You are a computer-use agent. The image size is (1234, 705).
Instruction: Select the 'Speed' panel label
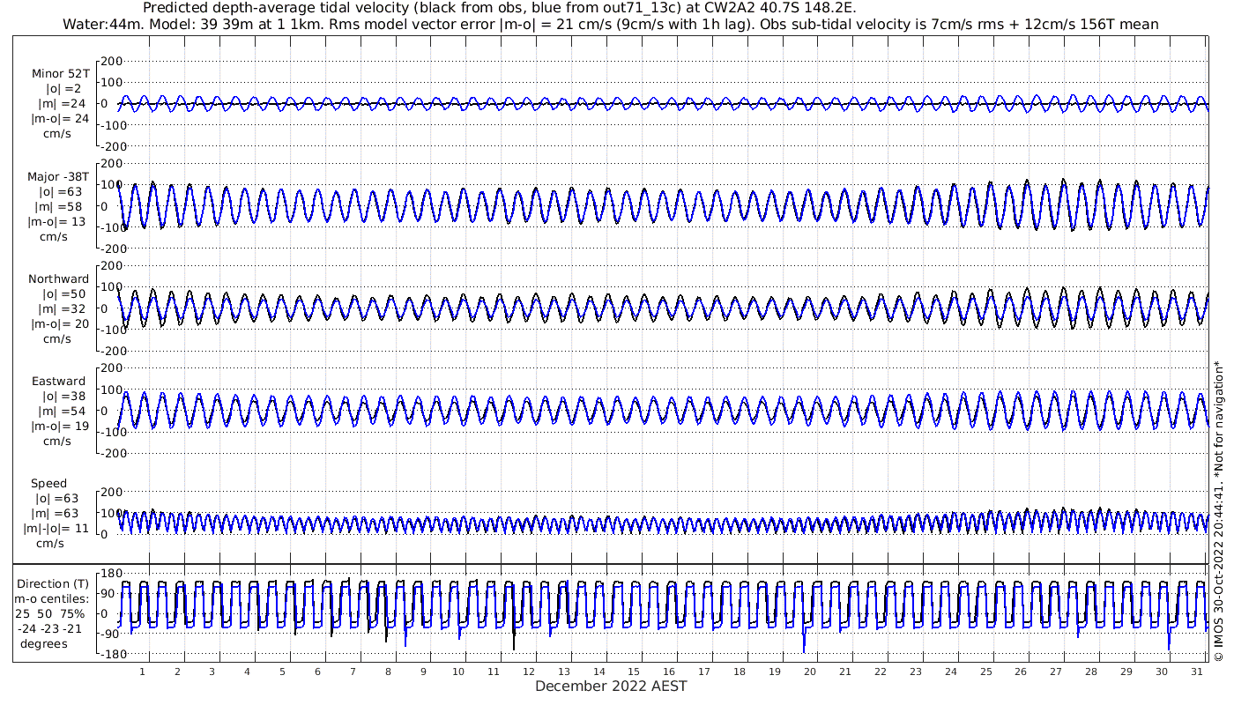[x=48, y=484]
